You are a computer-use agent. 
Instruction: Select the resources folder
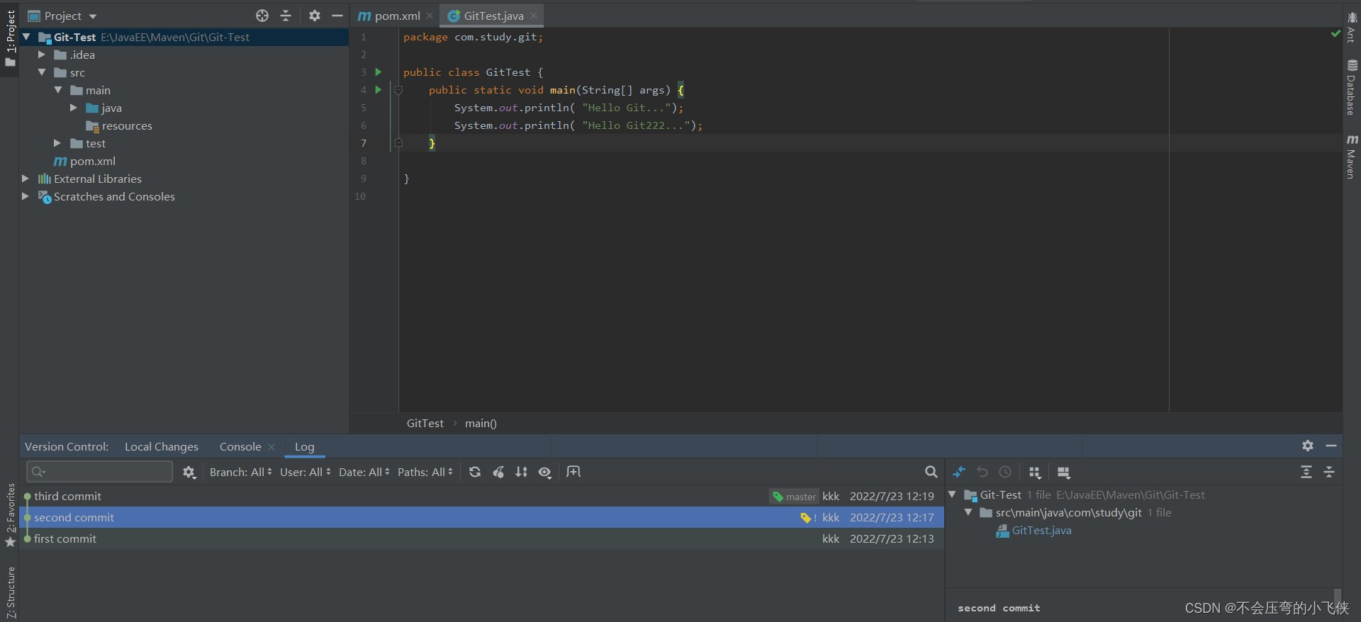(119, 125)
